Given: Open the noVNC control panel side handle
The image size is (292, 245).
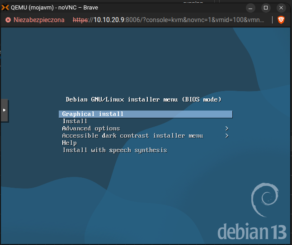Looking at the screenshot, I should click(x=4, y=110).
